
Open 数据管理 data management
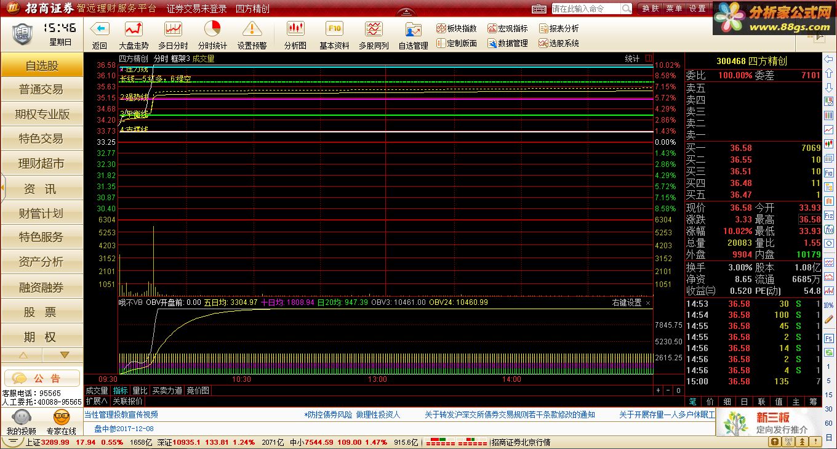pos(508,43)
